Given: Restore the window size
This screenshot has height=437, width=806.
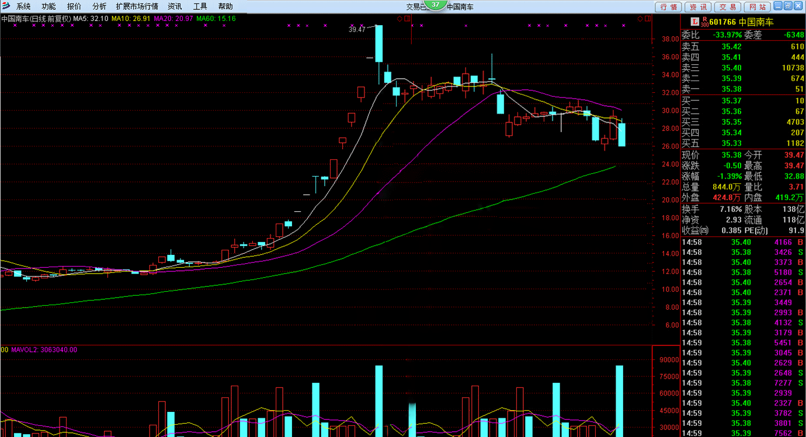Looking at the screenshot, I should 788,6.
